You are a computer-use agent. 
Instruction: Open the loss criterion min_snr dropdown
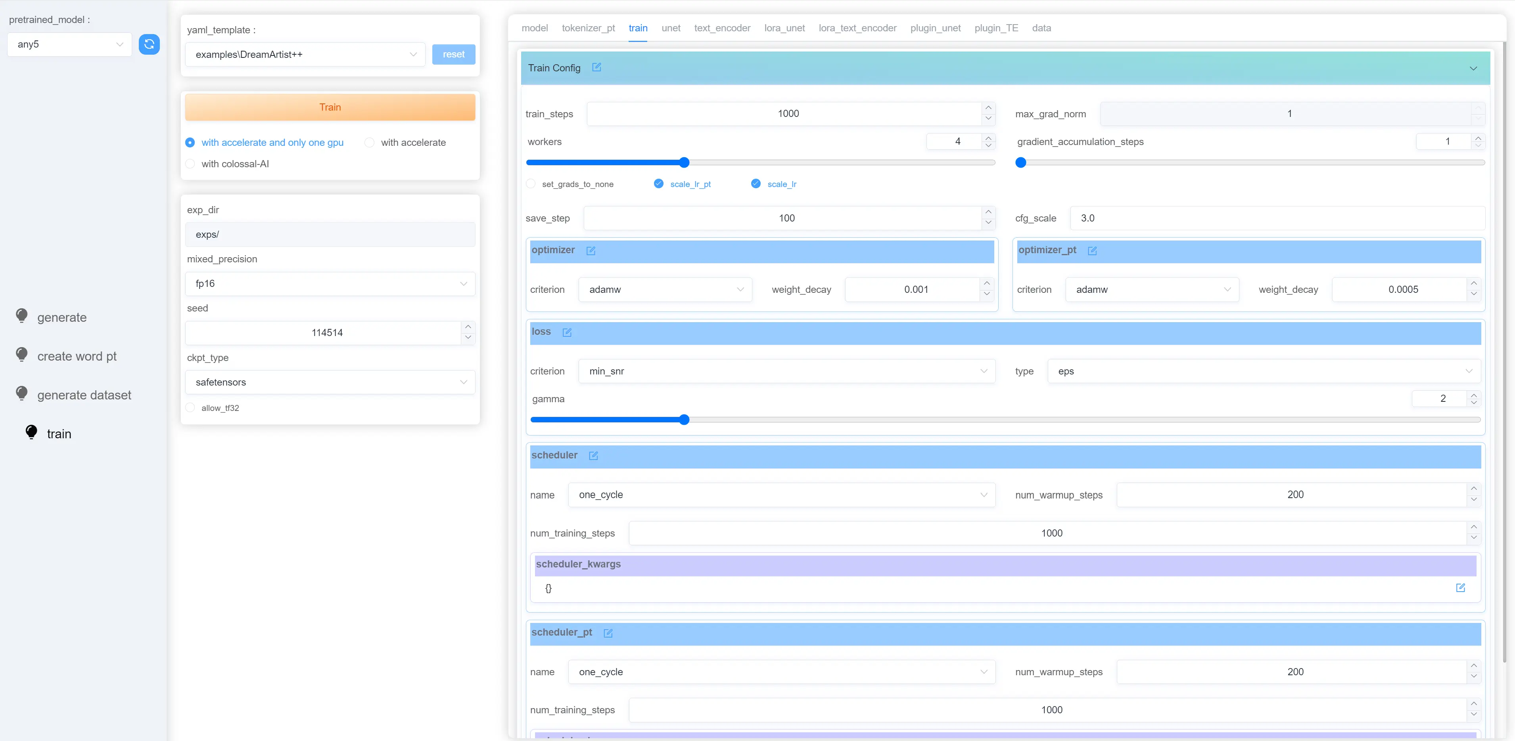pyautogui.click(x=786, y=371)
